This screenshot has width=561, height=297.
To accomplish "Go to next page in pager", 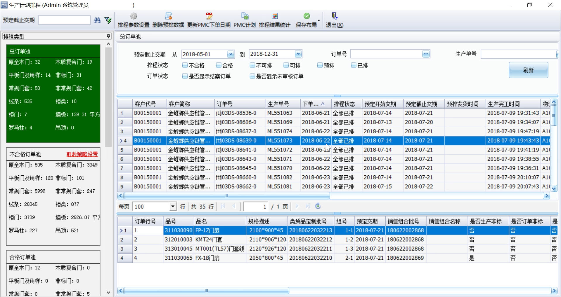I will (297, 207).
